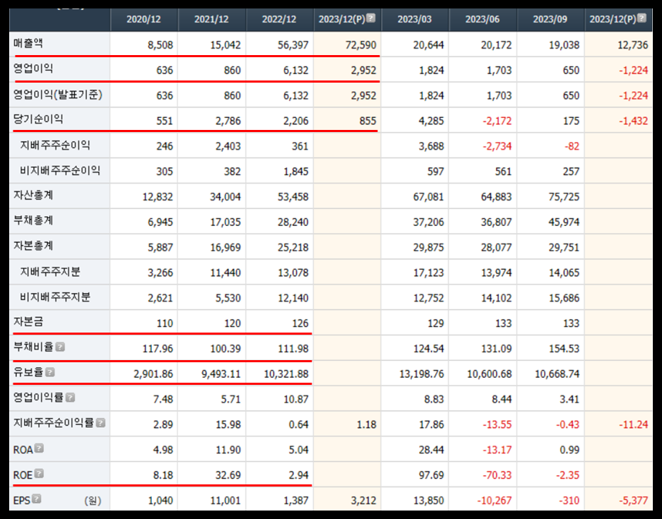Select the 3,212 EPS value
This screenshot has height=519, width=662.
364,501
